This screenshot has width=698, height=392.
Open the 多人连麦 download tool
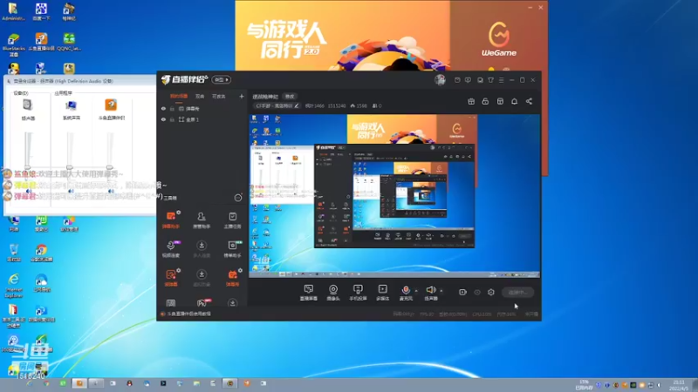pyautogui.click(x=202, y=248)
